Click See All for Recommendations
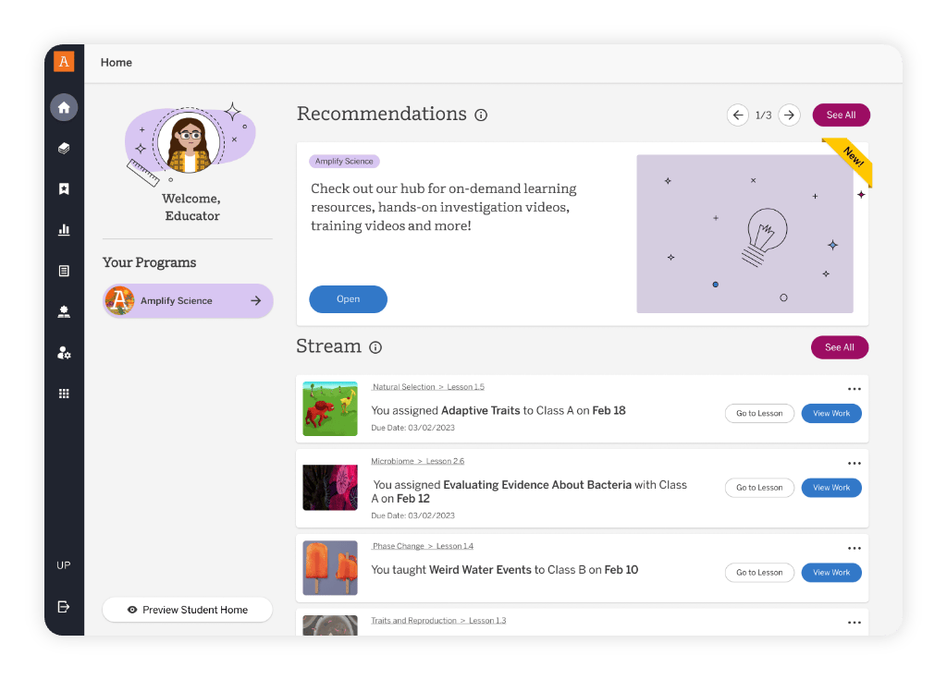The image size is (947, 679). [x=842, y=115]
